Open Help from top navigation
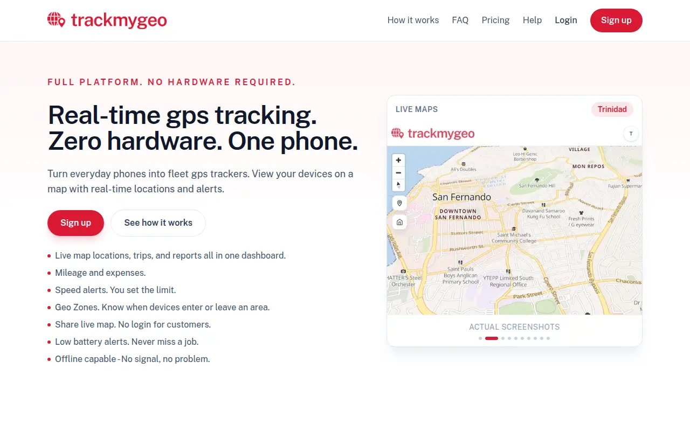 tap(532, 20)
